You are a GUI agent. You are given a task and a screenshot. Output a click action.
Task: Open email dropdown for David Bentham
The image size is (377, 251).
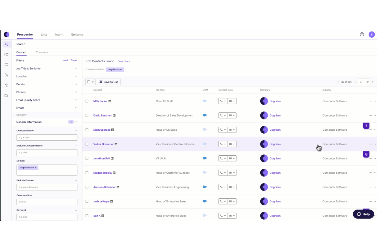pyautogui.click(x=232, y=115)
